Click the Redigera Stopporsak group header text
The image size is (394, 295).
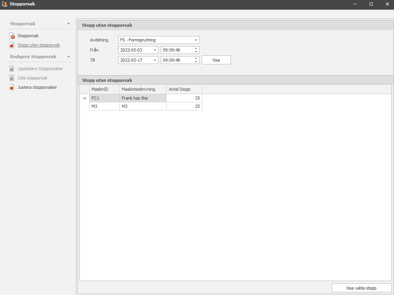tap(33, 57)
